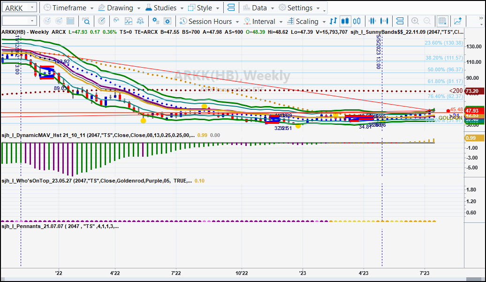Open the Data menu
Viewport: 486px width, 282px height.
click(258, 8)
